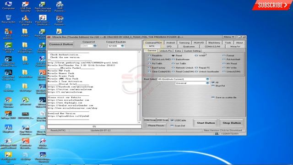Click the SUBSCRIBE banner button
Viewport: 293px width, 165px height.
[272, 5]
